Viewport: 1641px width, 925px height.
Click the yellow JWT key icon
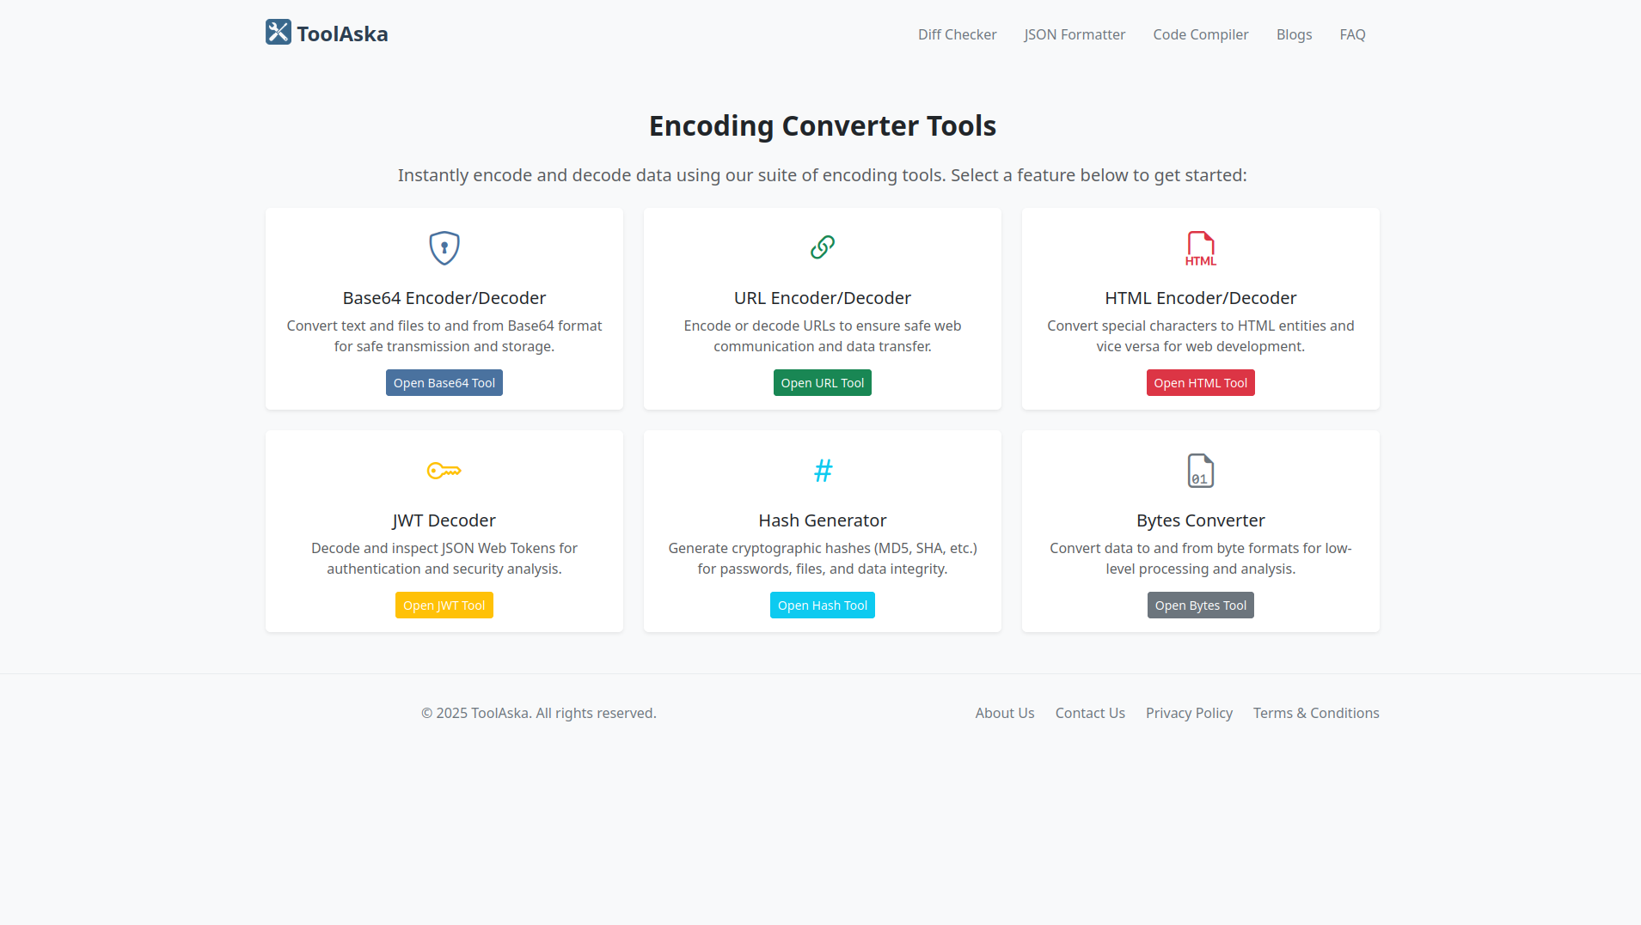444,471
